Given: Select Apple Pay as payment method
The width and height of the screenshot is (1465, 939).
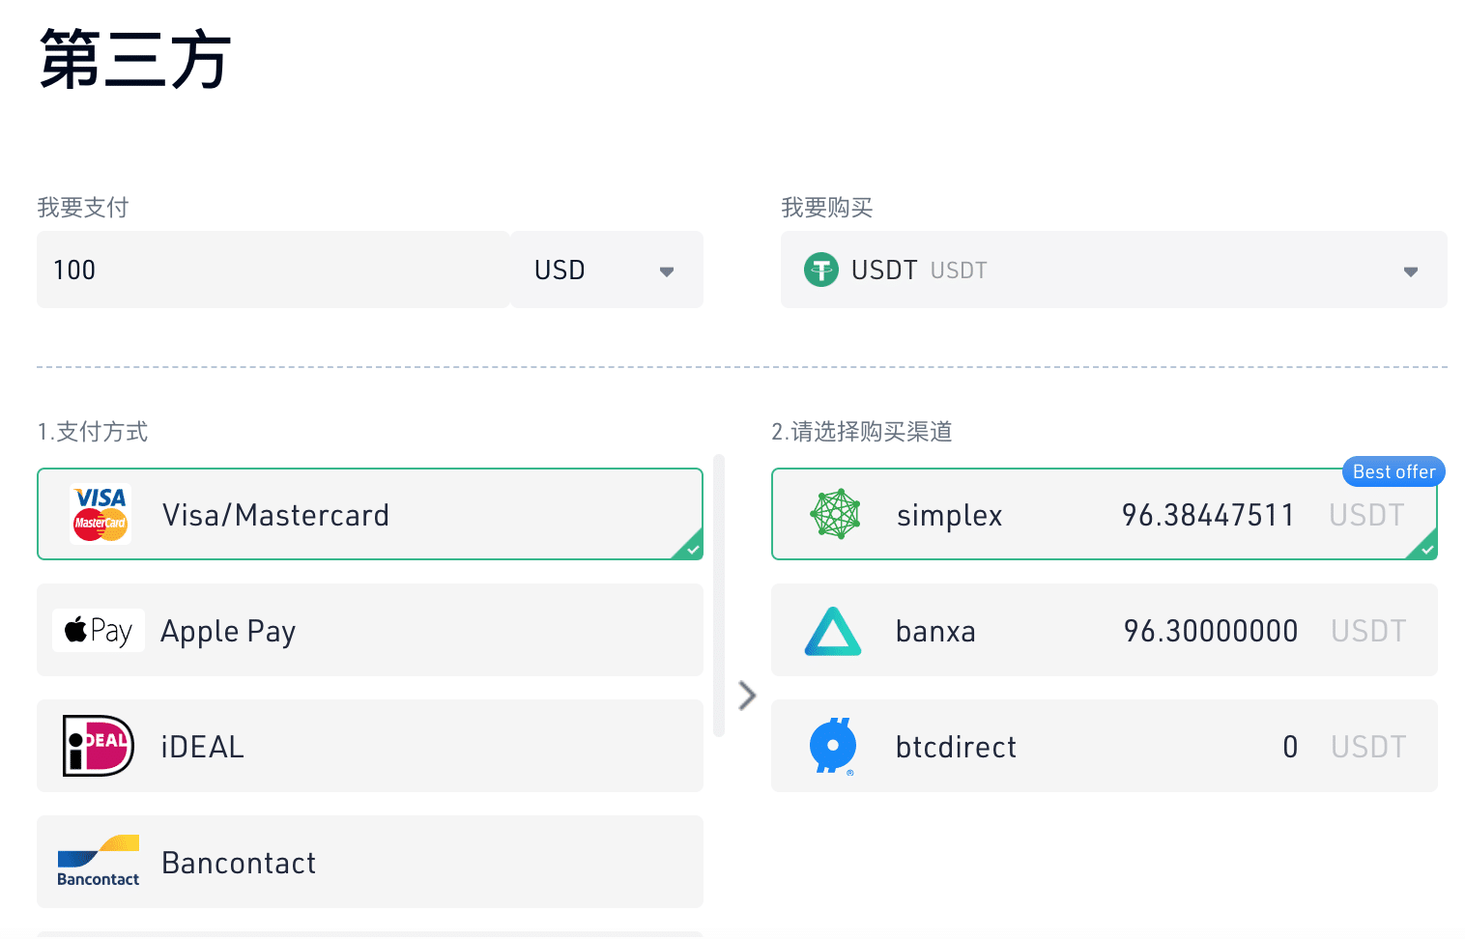Looking at the screenshot, I should [370, 630].
